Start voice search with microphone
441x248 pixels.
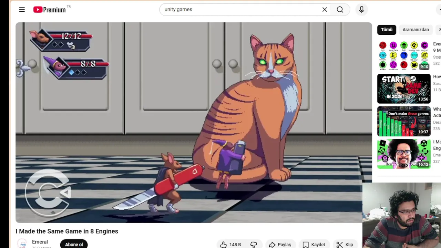(x=361, y=10)
